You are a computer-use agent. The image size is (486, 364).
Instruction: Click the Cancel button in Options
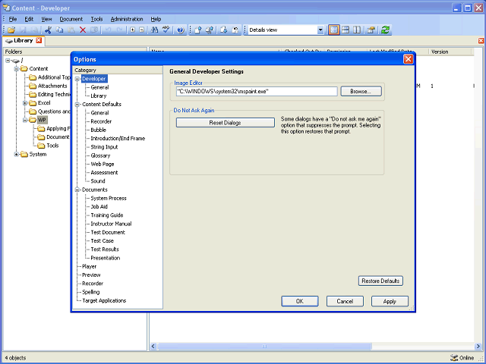point(345,301)
